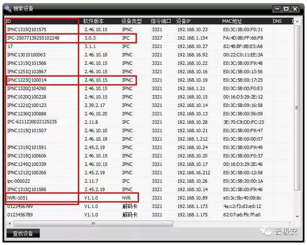Sort by the MAC地址 column header
The width and height of the screenshot is (307, 245).
(x=247, y=21)
